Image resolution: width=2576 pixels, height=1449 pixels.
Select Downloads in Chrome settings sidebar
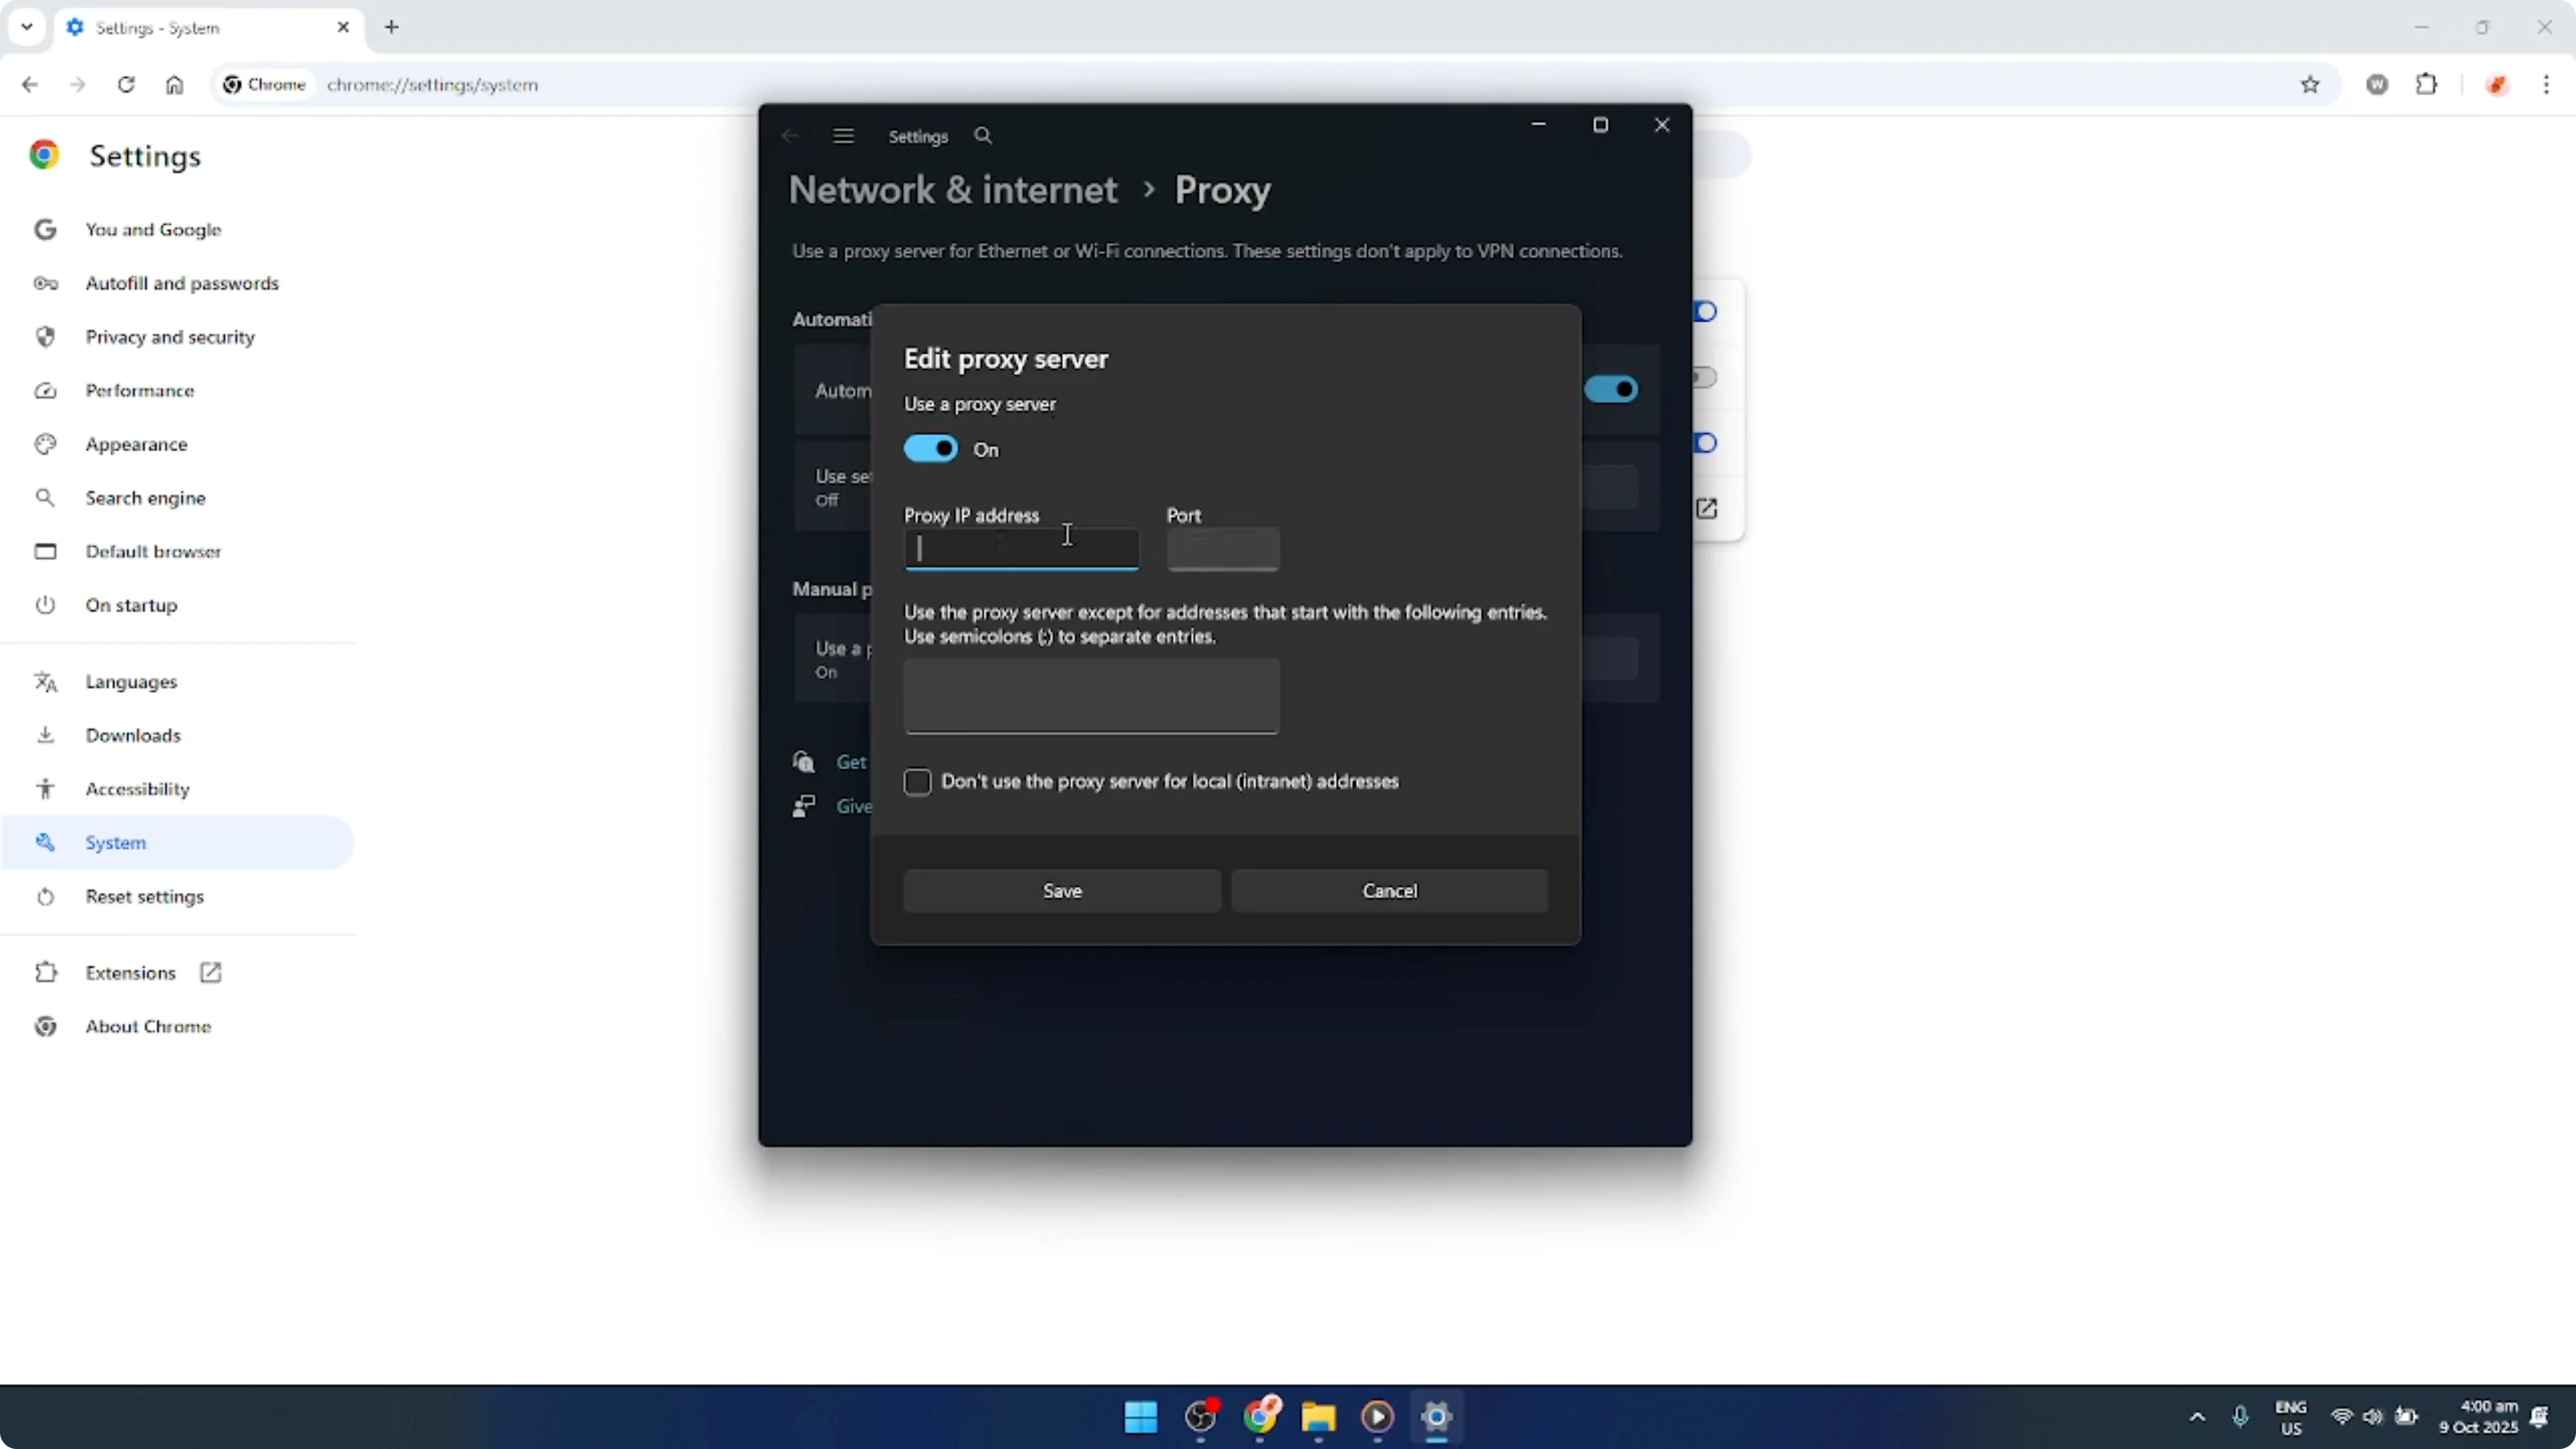pyautogui.click(x=134, y=735)
